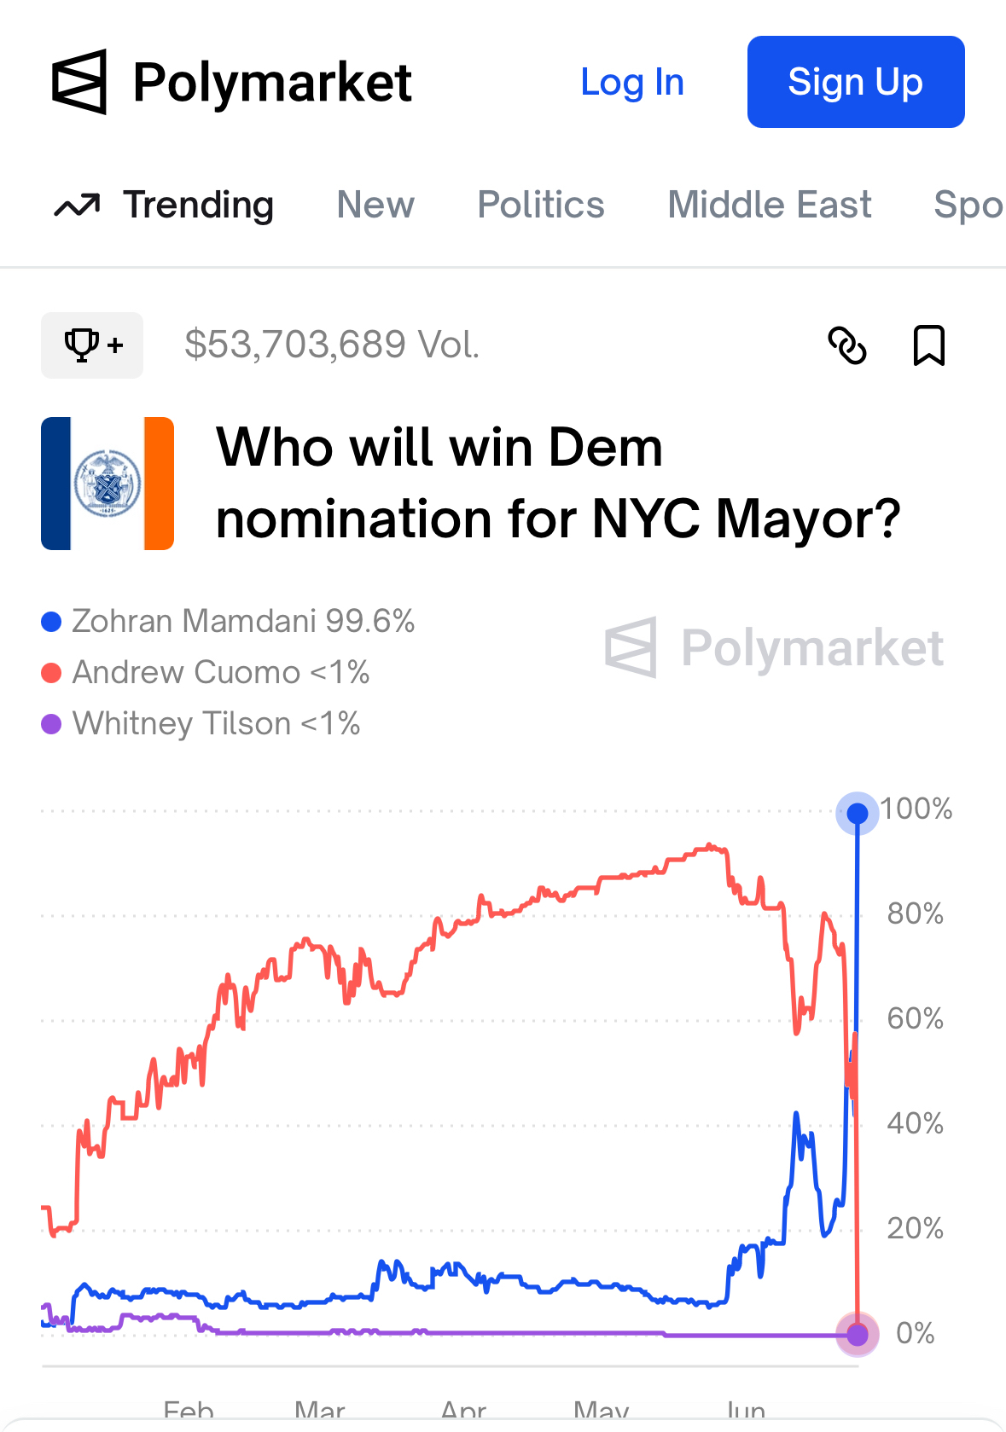Click the Polymarket wordmark in header
The image size is (1006, 1432).
(272, 83)
